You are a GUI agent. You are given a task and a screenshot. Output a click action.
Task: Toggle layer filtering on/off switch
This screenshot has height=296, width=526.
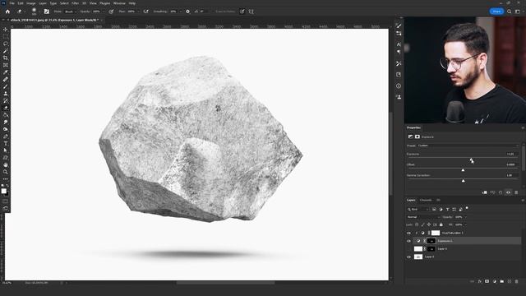pyautogui.click(x=467, y=208)
